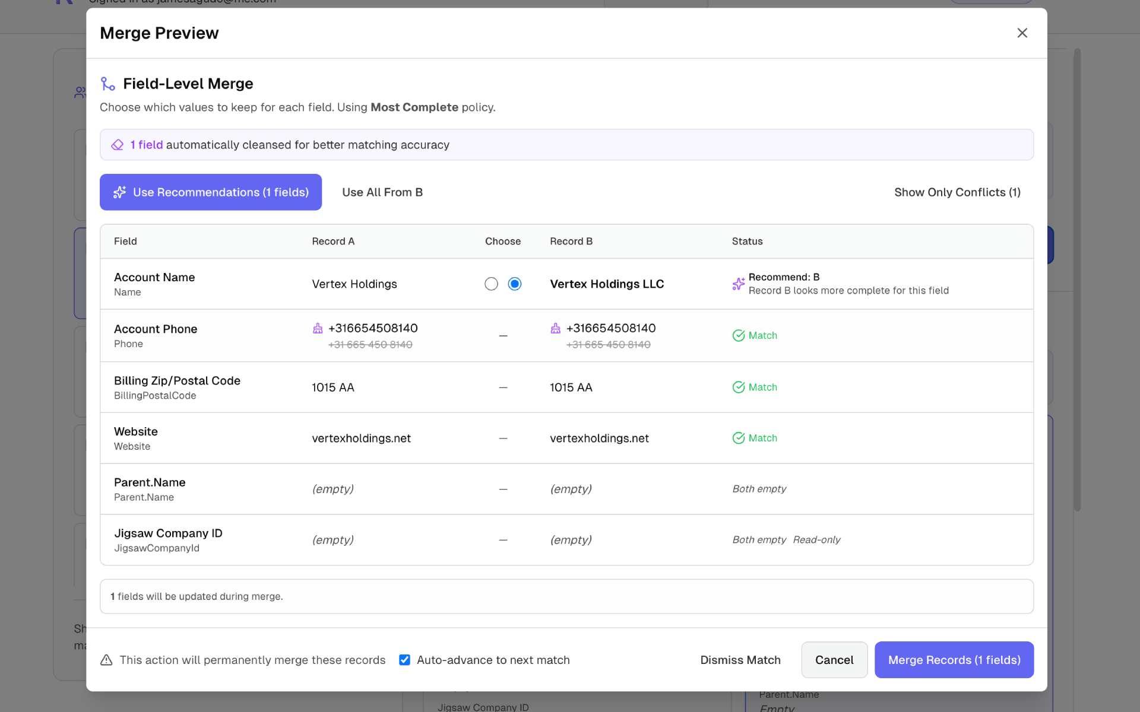
Task: Click the eraser icon in cleansed banner
Action: (x=118, y=145)
